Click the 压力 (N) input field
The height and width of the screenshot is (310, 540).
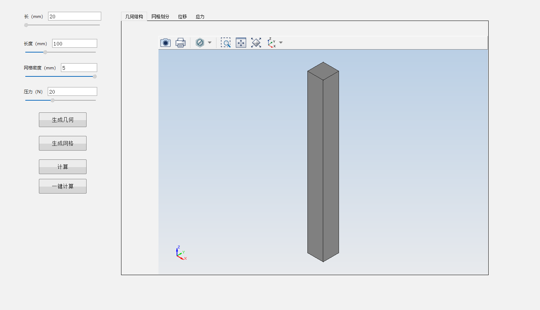click(72, 91)
